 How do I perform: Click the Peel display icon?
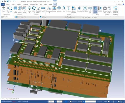pos(64,9)
